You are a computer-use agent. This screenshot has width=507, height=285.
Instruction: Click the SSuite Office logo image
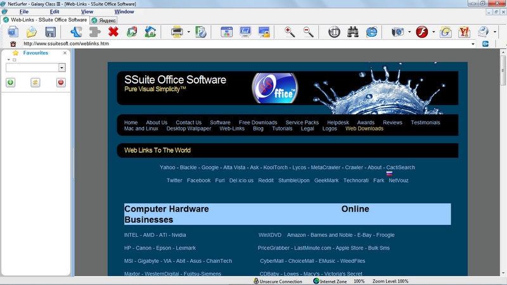(275, 88)
